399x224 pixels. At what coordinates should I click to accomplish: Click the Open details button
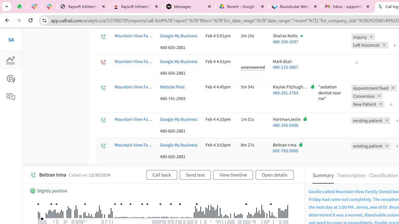pyautogui.click(x=275, y=175)
